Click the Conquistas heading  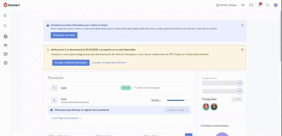tap(209, 99)
